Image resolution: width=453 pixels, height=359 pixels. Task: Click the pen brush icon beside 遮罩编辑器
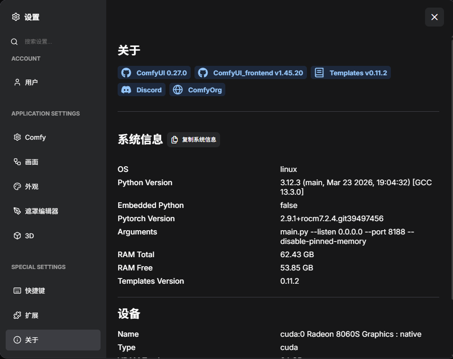pyautogui.click(x=18, y=211)
